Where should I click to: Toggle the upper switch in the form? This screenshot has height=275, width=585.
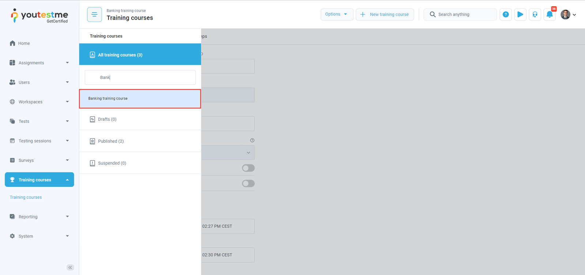tap(248, 168)
